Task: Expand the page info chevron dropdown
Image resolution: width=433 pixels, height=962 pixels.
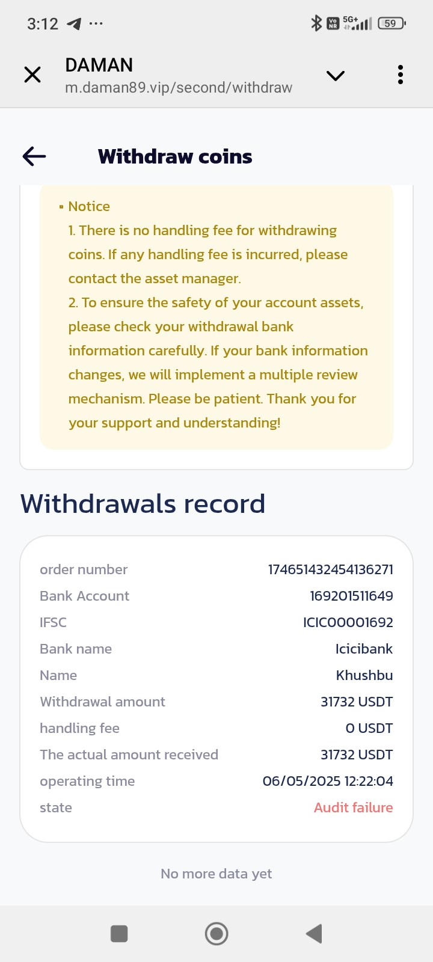Action: tap(335, 75)
